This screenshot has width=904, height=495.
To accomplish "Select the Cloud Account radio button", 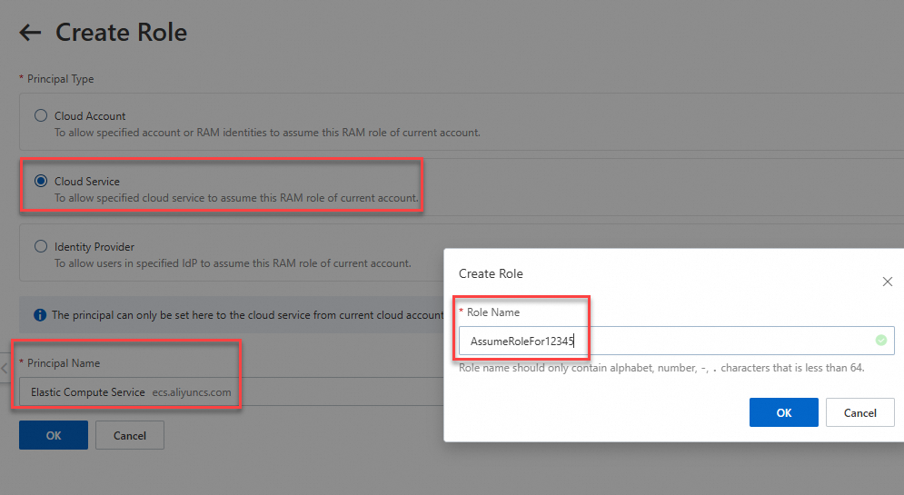I will [x=40, y=115].
